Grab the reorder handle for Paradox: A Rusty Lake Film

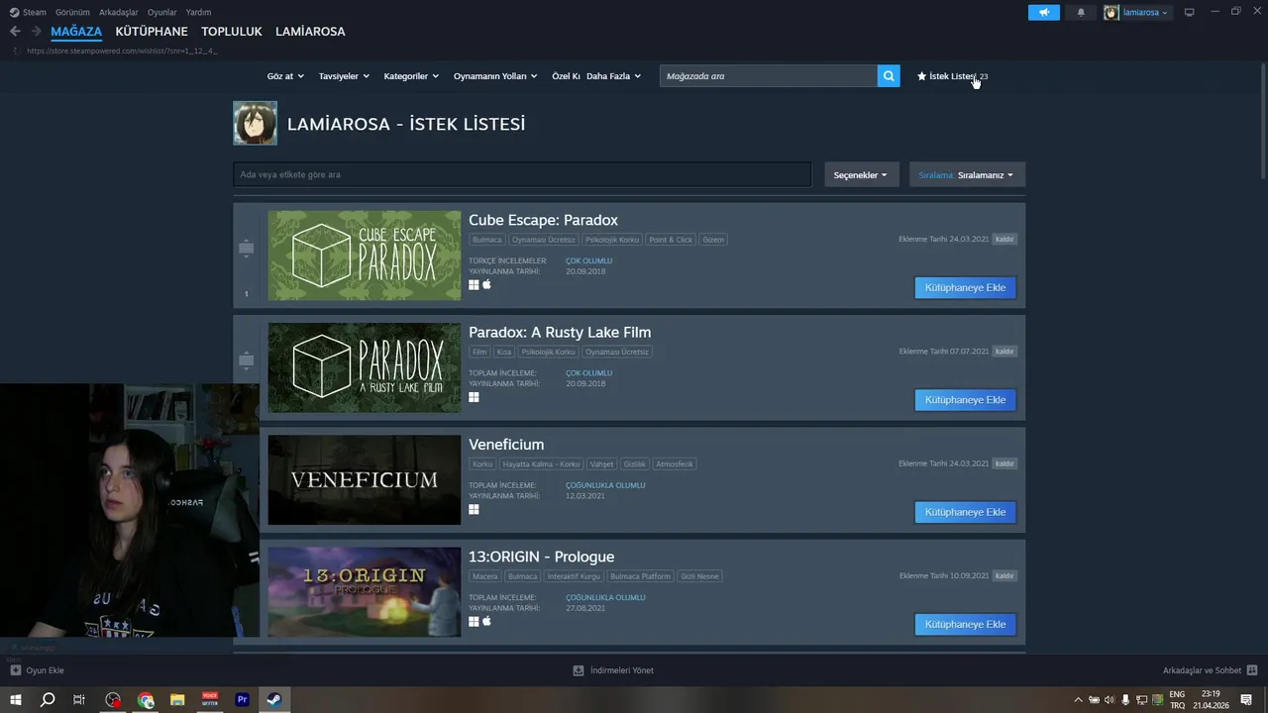[247, 360]
